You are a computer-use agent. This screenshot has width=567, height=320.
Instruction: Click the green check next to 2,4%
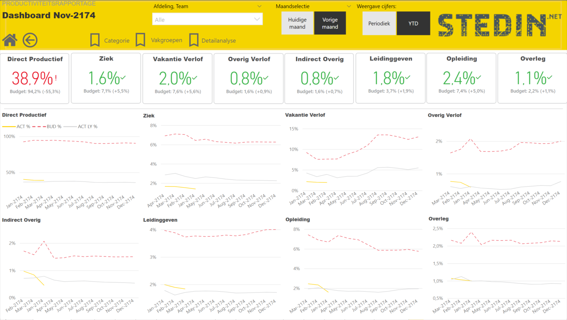pos(478,78)
